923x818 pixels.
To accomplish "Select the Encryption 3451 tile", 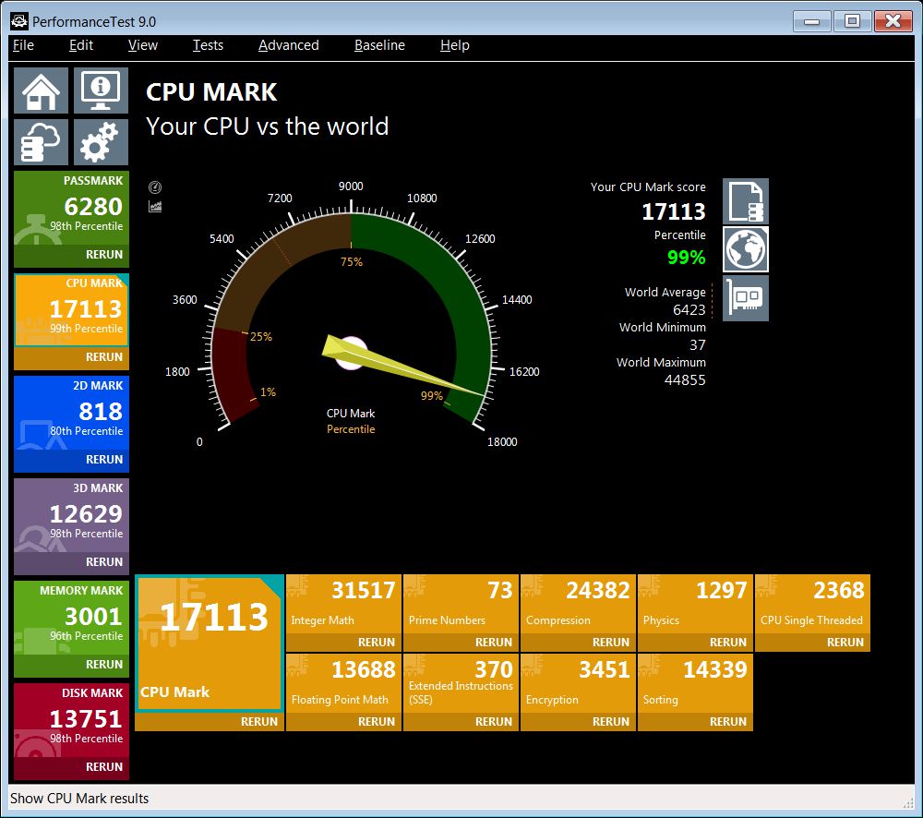I will tap(578, 683).
